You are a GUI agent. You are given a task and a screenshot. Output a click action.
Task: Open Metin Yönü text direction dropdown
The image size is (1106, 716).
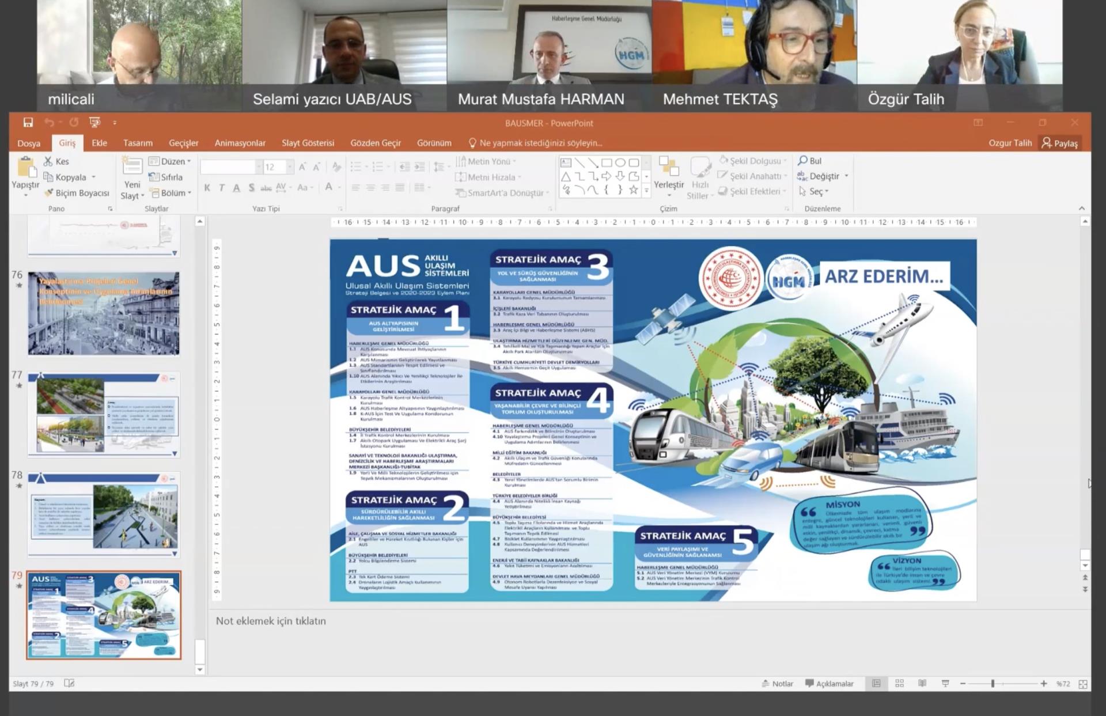click(x=486, y=161)
